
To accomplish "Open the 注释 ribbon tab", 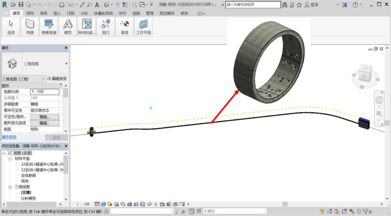I will [x=71, y=13].
